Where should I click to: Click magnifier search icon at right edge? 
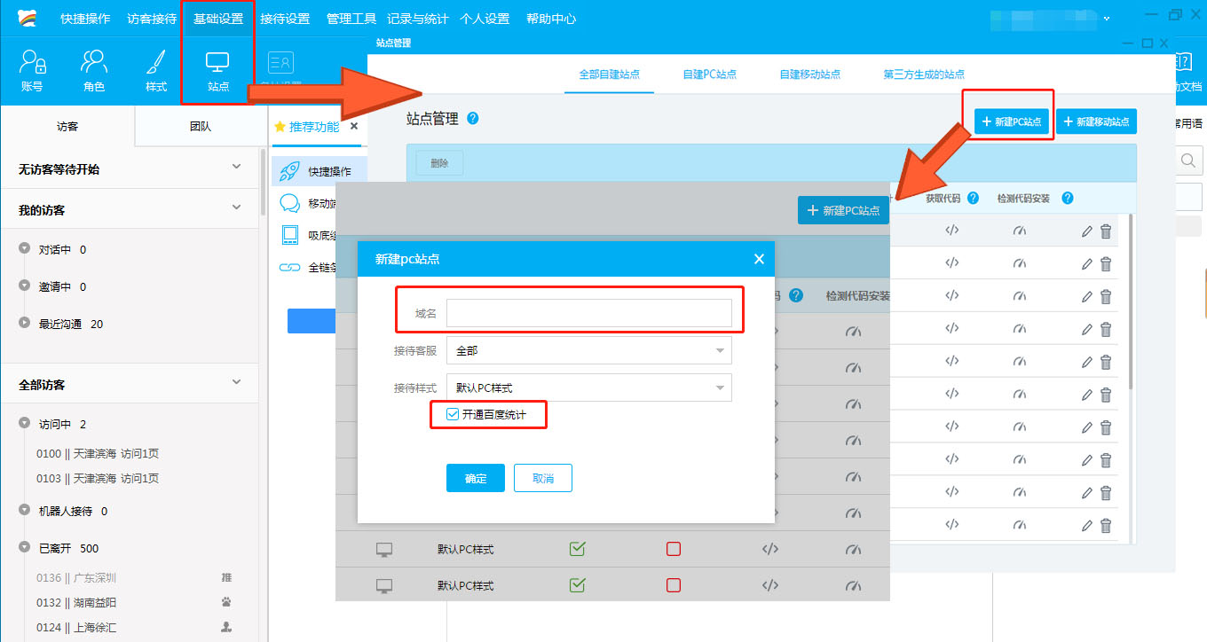(1188, 160)
